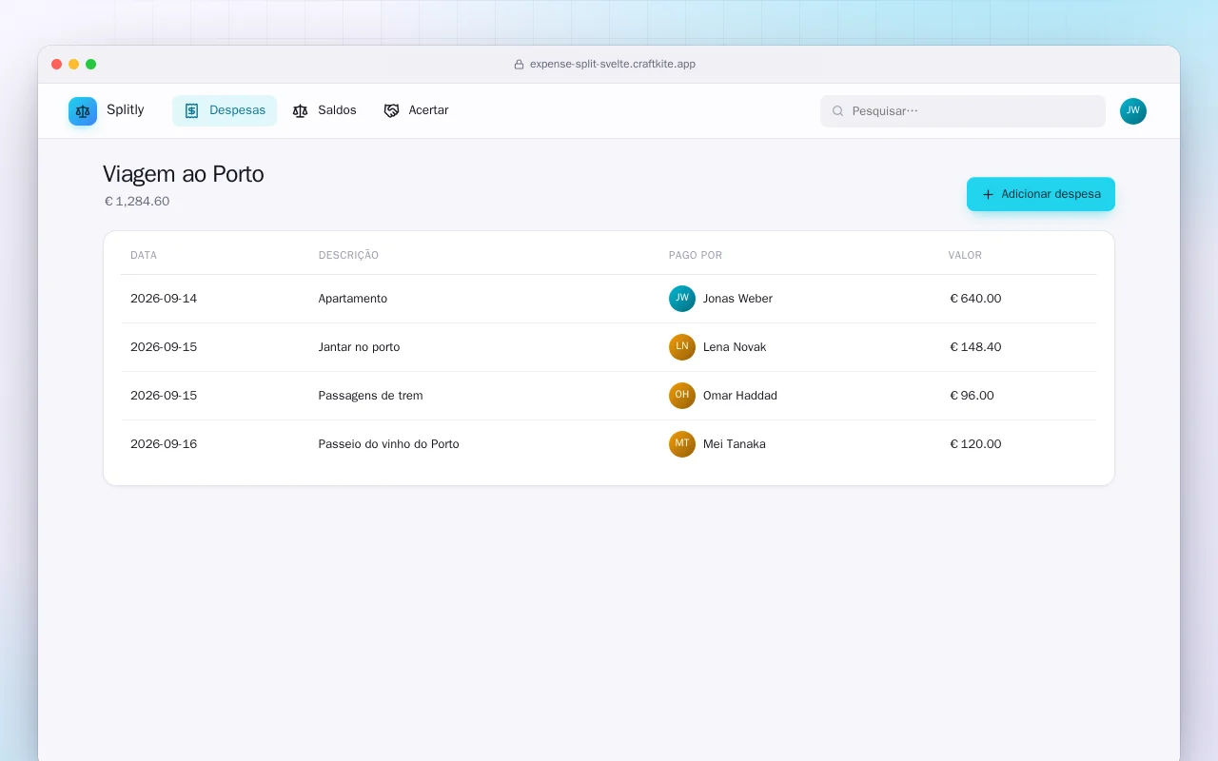Click the date 2026-09-14

pos(164,299)
